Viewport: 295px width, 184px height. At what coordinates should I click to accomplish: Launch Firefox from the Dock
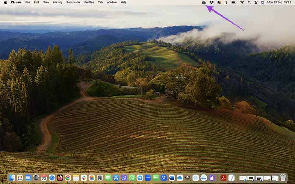click(60, 178)
